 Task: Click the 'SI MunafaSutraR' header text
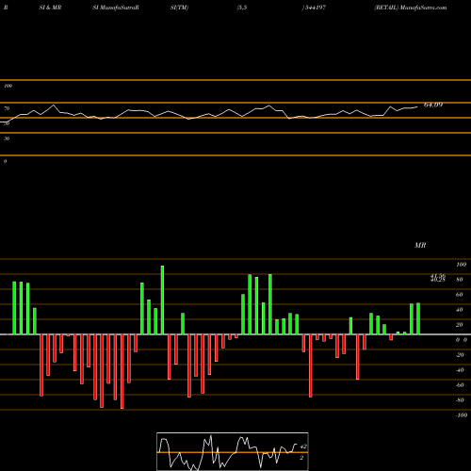116,8
